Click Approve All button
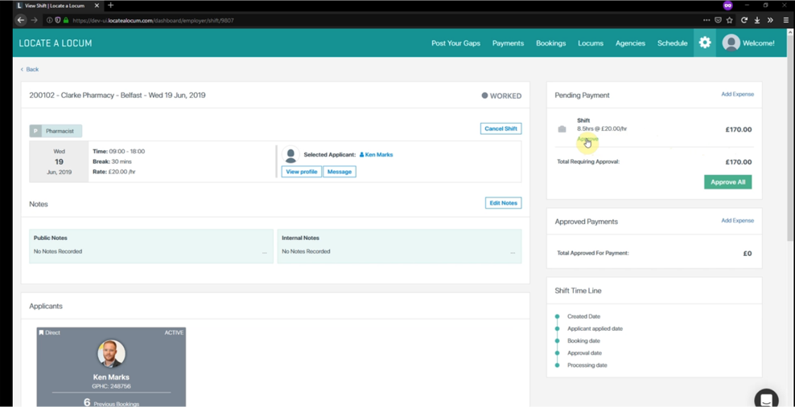This screenshot has width=795, height=407. click(x=727, y=182)
